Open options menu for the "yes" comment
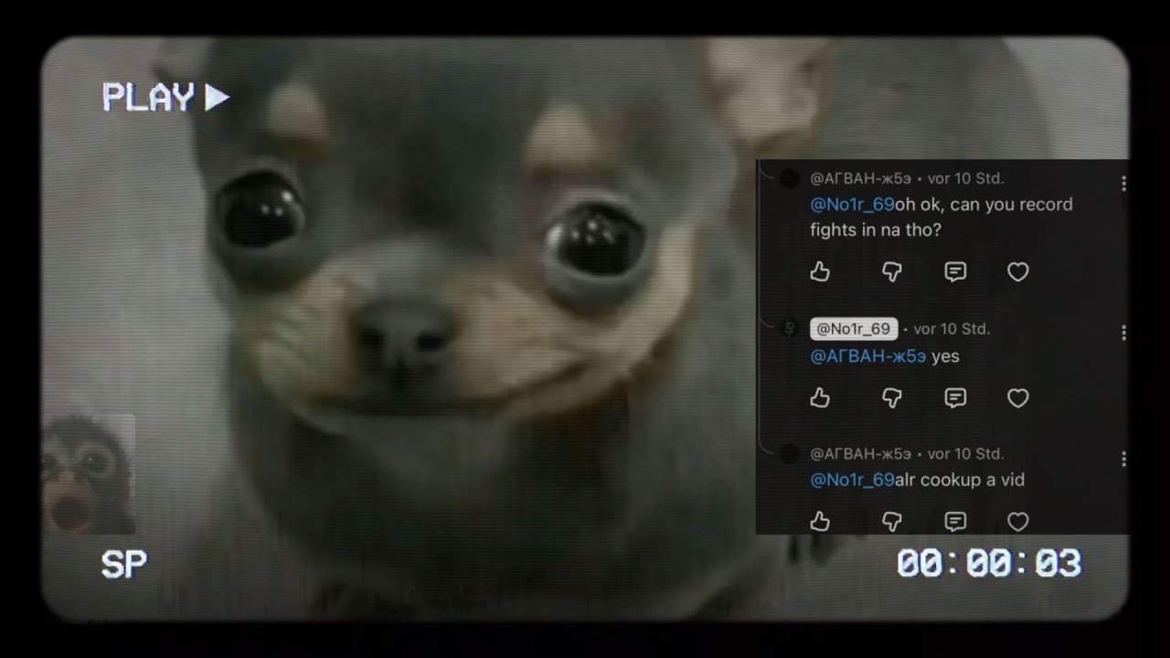The width and height of the screenshot is (1170, 658). (x=1123, y=334)
